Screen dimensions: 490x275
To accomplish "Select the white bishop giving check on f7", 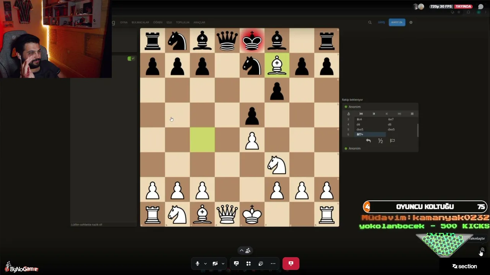I will point(277,65).
